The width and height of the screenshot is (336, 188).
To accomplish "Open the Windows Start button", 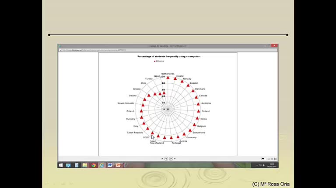I will point(61,165).
